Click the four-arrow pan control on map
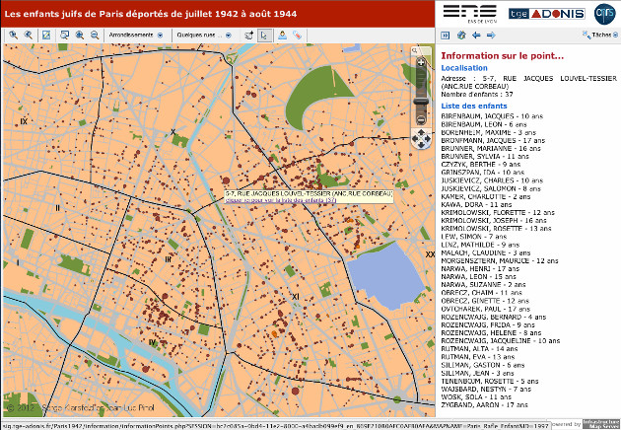Viewport: 621px width, 430px height. tap(421, 139)
